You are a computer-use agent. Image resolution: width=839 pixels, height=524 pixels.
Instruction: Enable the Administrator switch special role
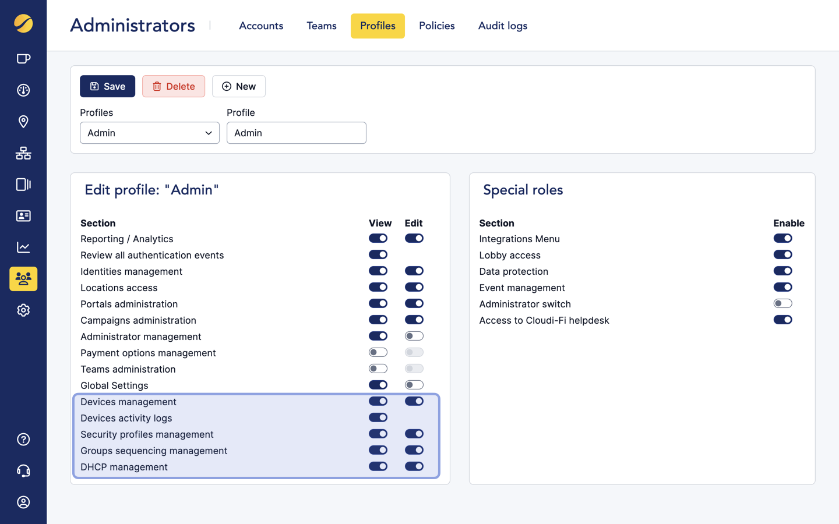pyautogui.click(x=783, y=303)
